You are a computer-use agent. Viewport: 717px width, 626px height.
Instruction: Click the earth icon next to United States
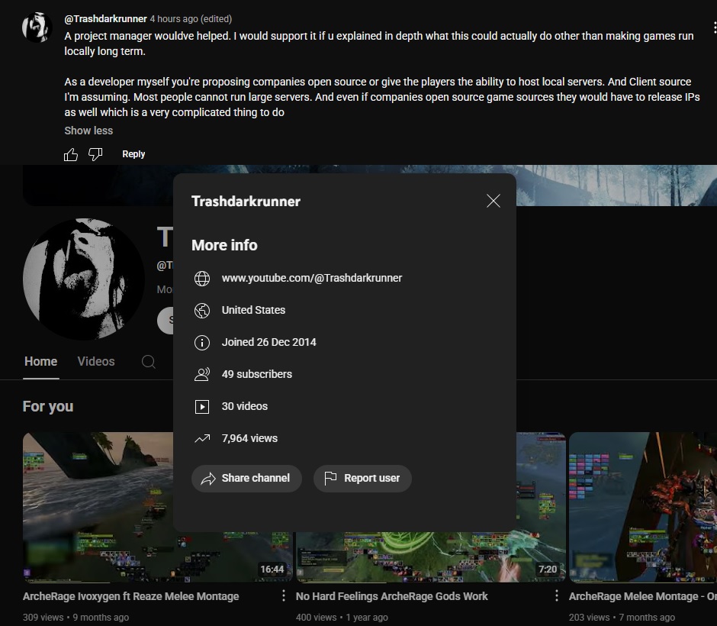click(x=202, y=310)
